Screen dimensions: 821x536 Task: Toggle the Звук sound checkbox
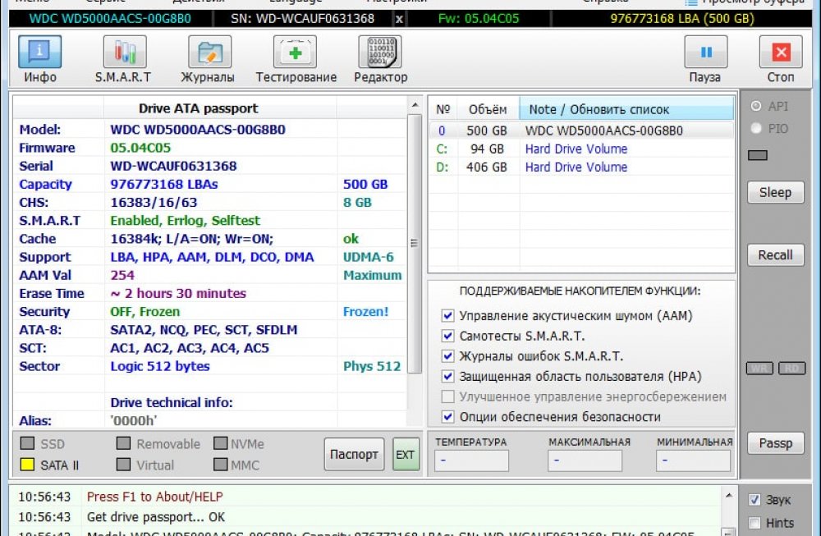click(754, 499)
